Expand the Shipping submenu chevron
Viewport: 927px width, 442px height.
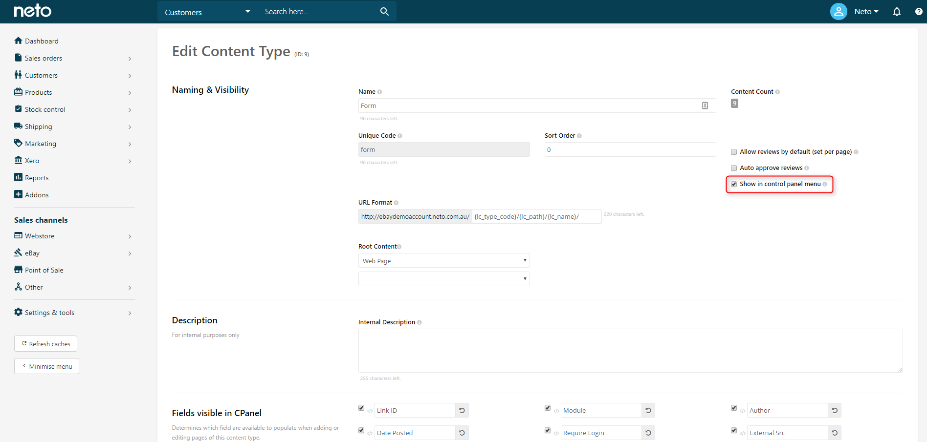coord(130,127)
